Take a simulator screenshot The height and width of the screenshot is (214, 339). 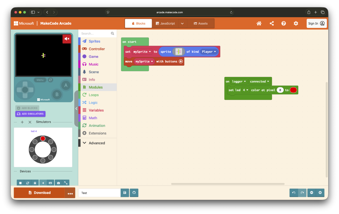click(58, 183)
